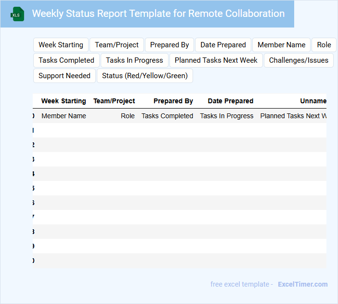Open the ExcelTimer.com link
Viewport: 338px width, 304px height.
pos(303,284)
